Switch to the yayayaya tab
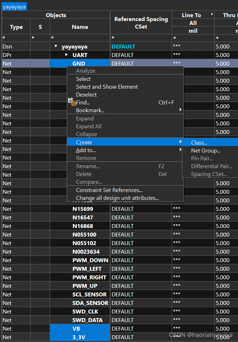 tap(14, 7)
